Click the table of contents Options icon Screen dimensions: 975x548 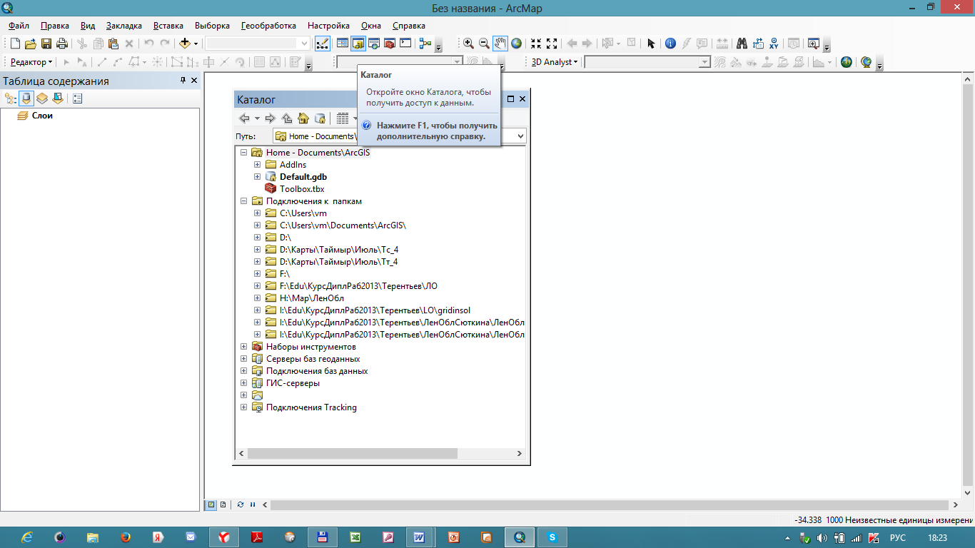pyautogui.click(x=78, y=98)
